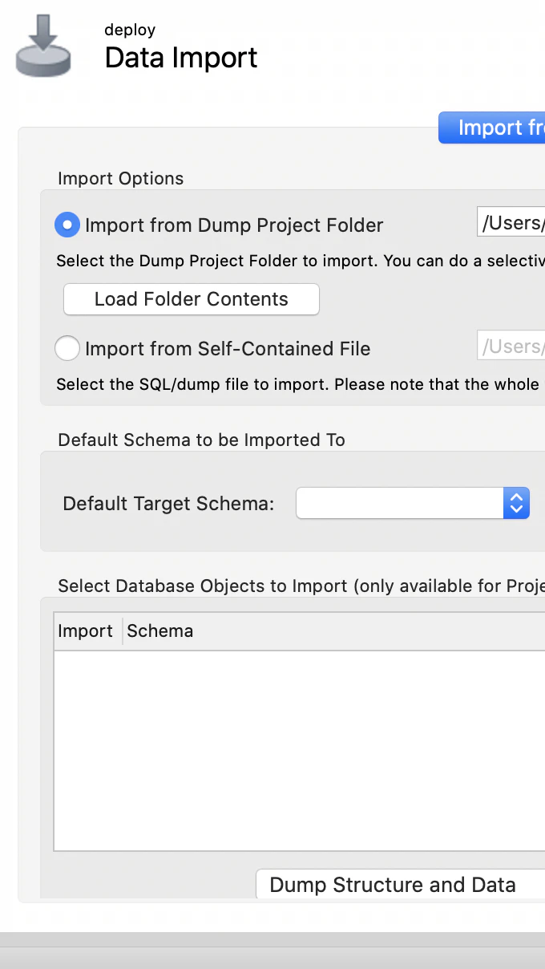Click the Import column header
Image resolution: width=545 pixels, height=969 pixels.
pos(86,631)
